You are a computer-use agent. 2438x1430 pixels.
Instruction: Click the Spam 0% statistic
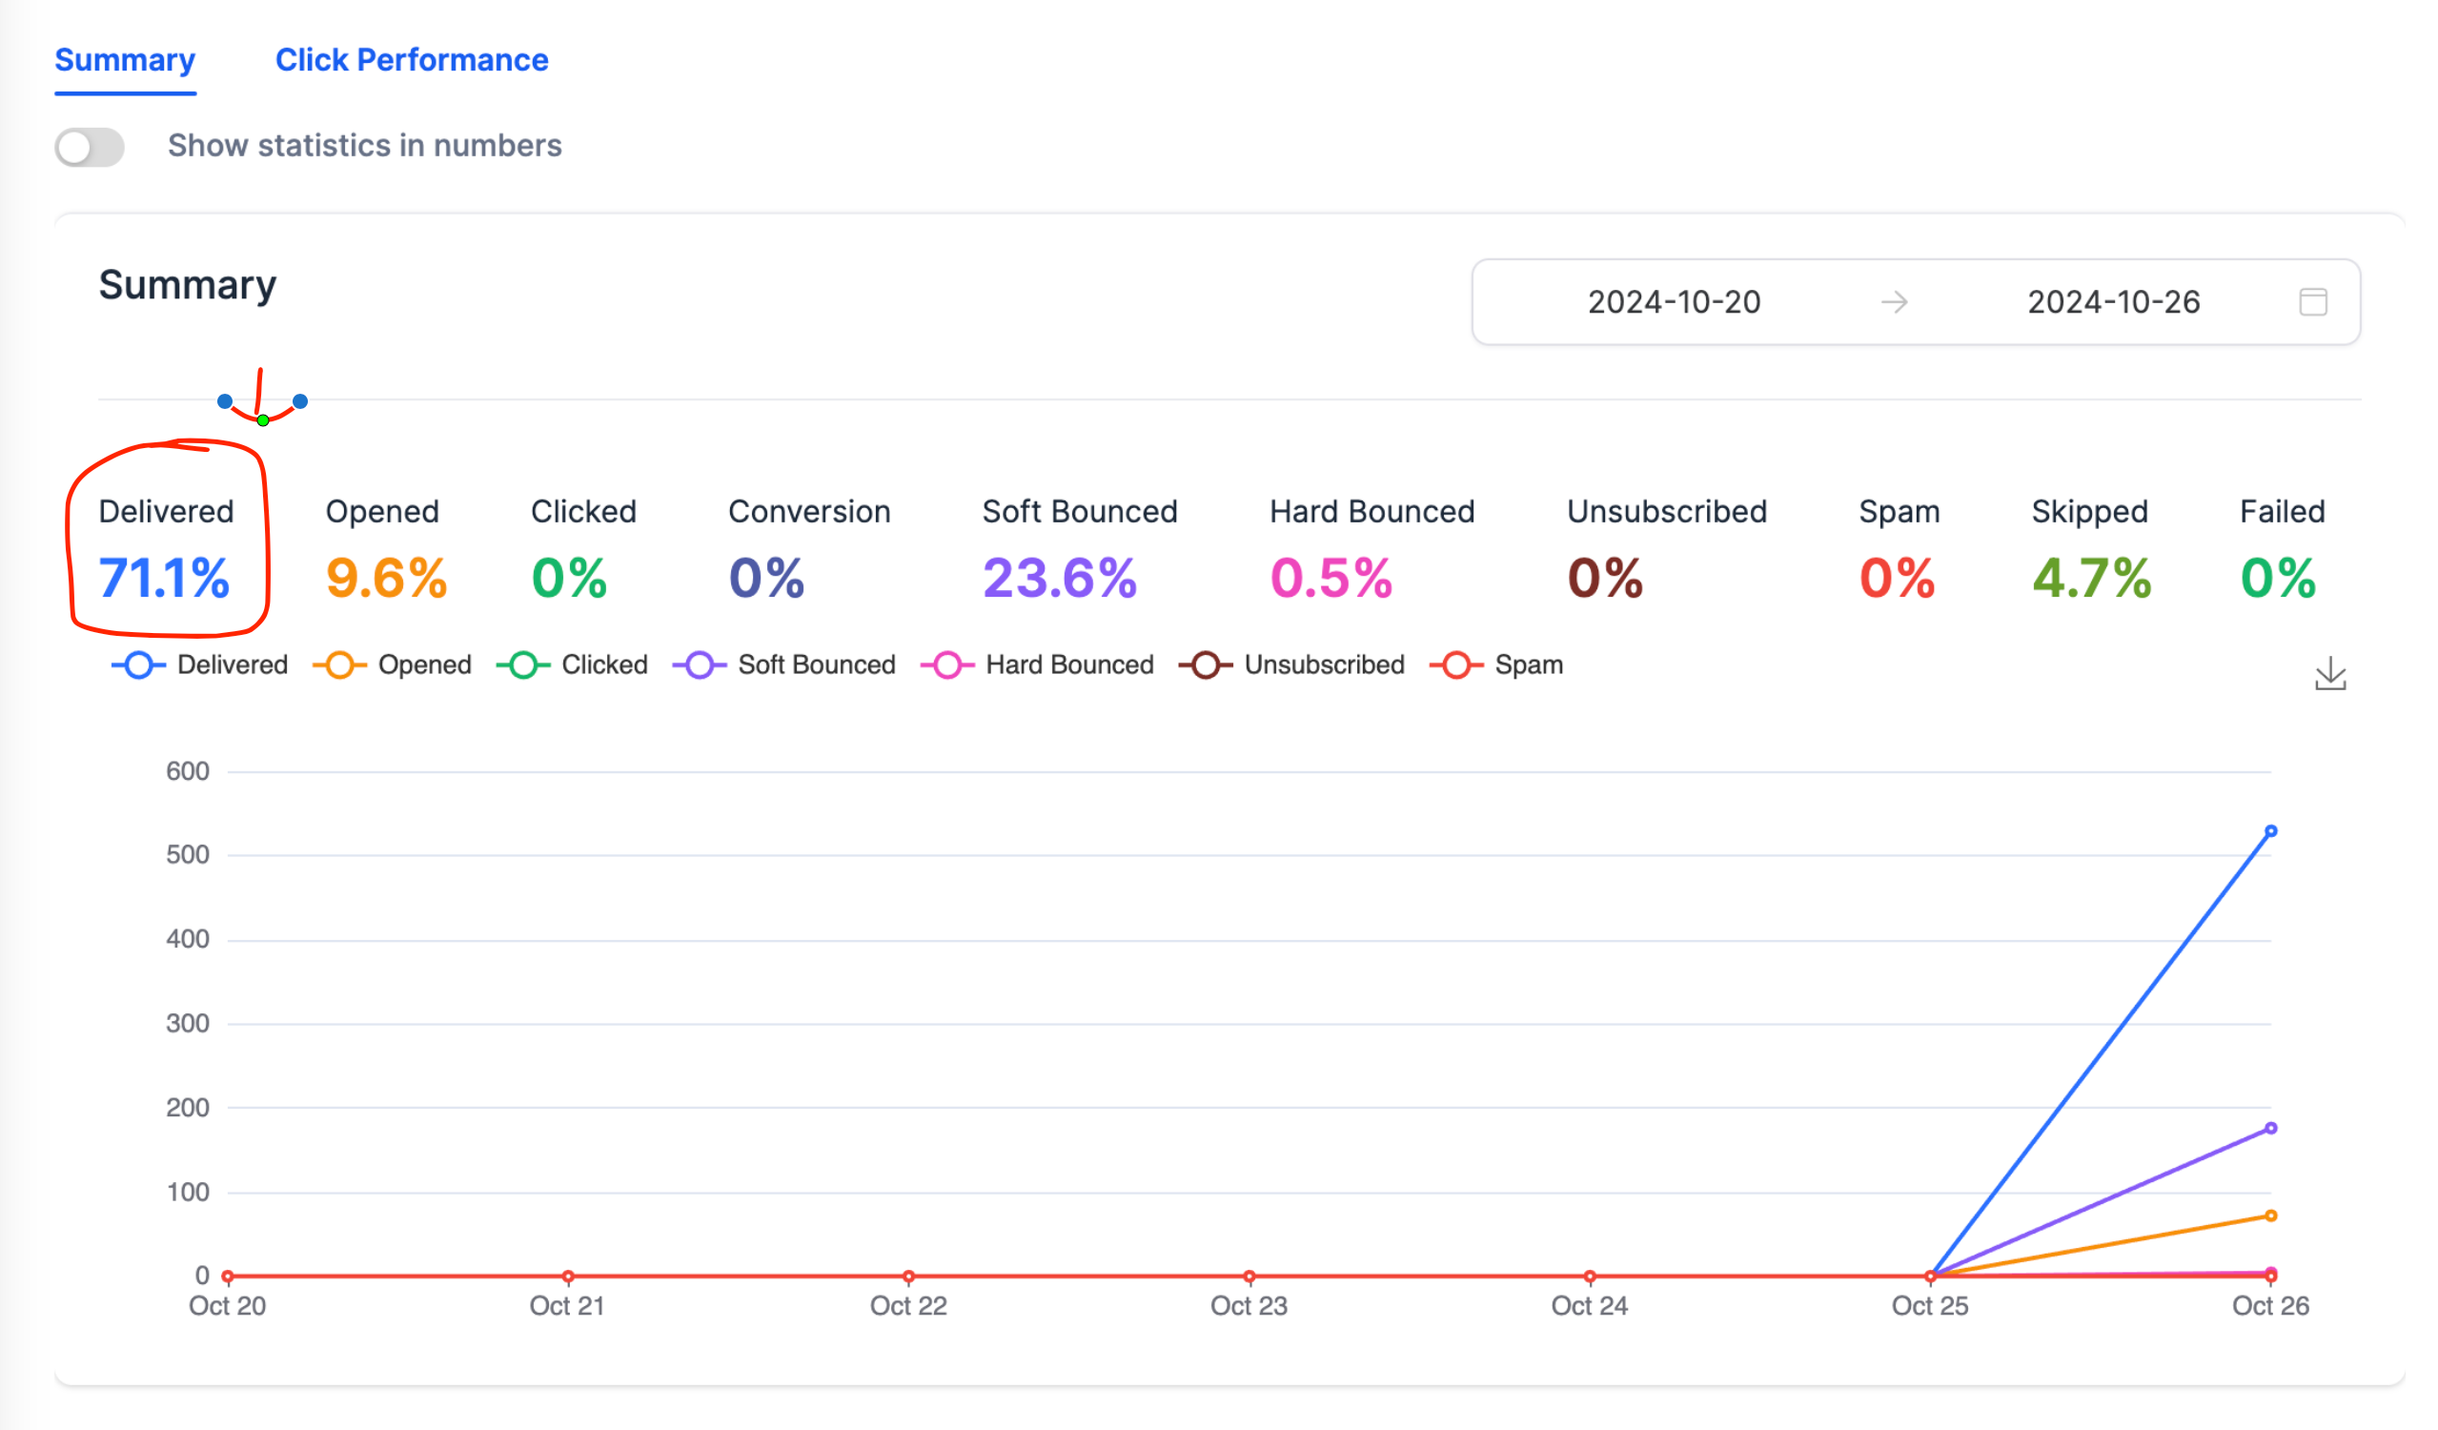pyautogui.click(x=1897, y=579)
